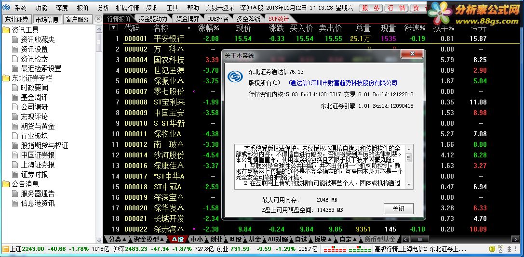Viewport: 524px width, 257px height.
Task: Click the red market indicator bars in the status bar
Action: tap(335, 249)
